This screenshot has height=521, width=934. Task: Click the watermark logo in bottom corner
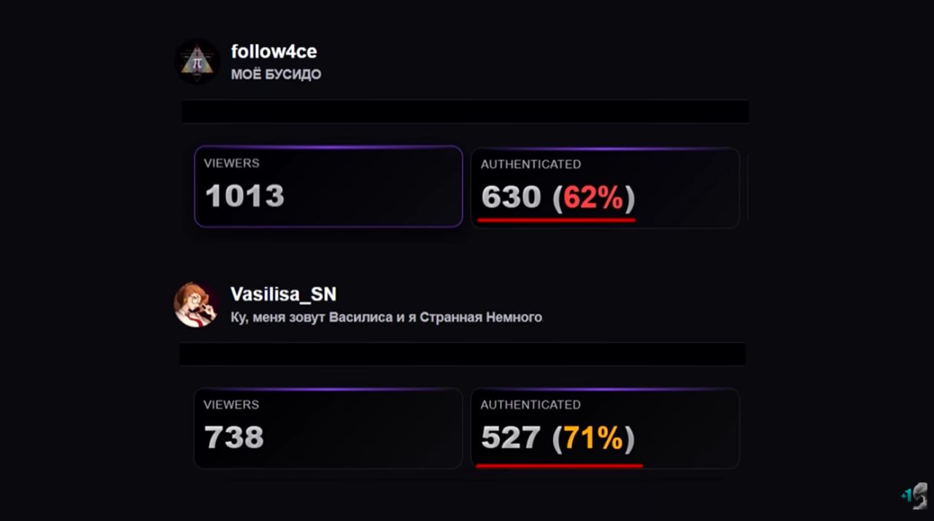click(x=915, y=495)
